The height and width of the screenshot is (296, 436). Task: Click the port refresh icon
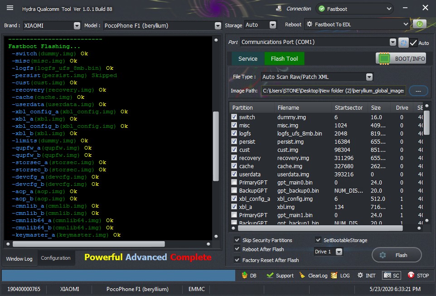tap(403, 43)
